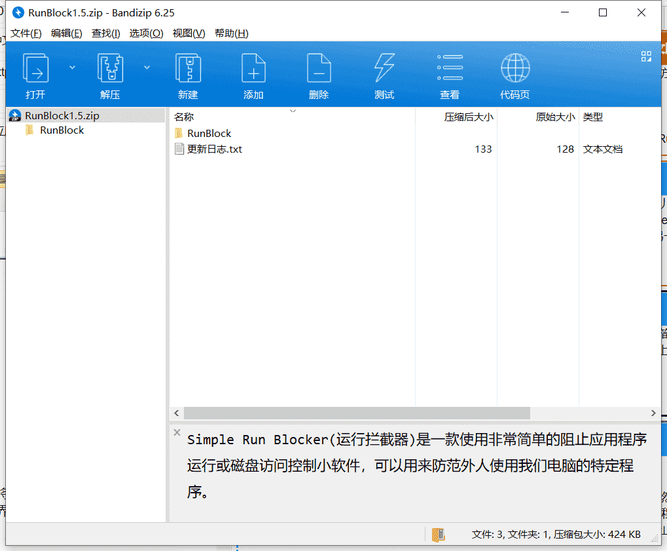Sort by the 原始大小 column header
Image resolution: width=667 pixels, height=551 pixels.
point(555,117)
